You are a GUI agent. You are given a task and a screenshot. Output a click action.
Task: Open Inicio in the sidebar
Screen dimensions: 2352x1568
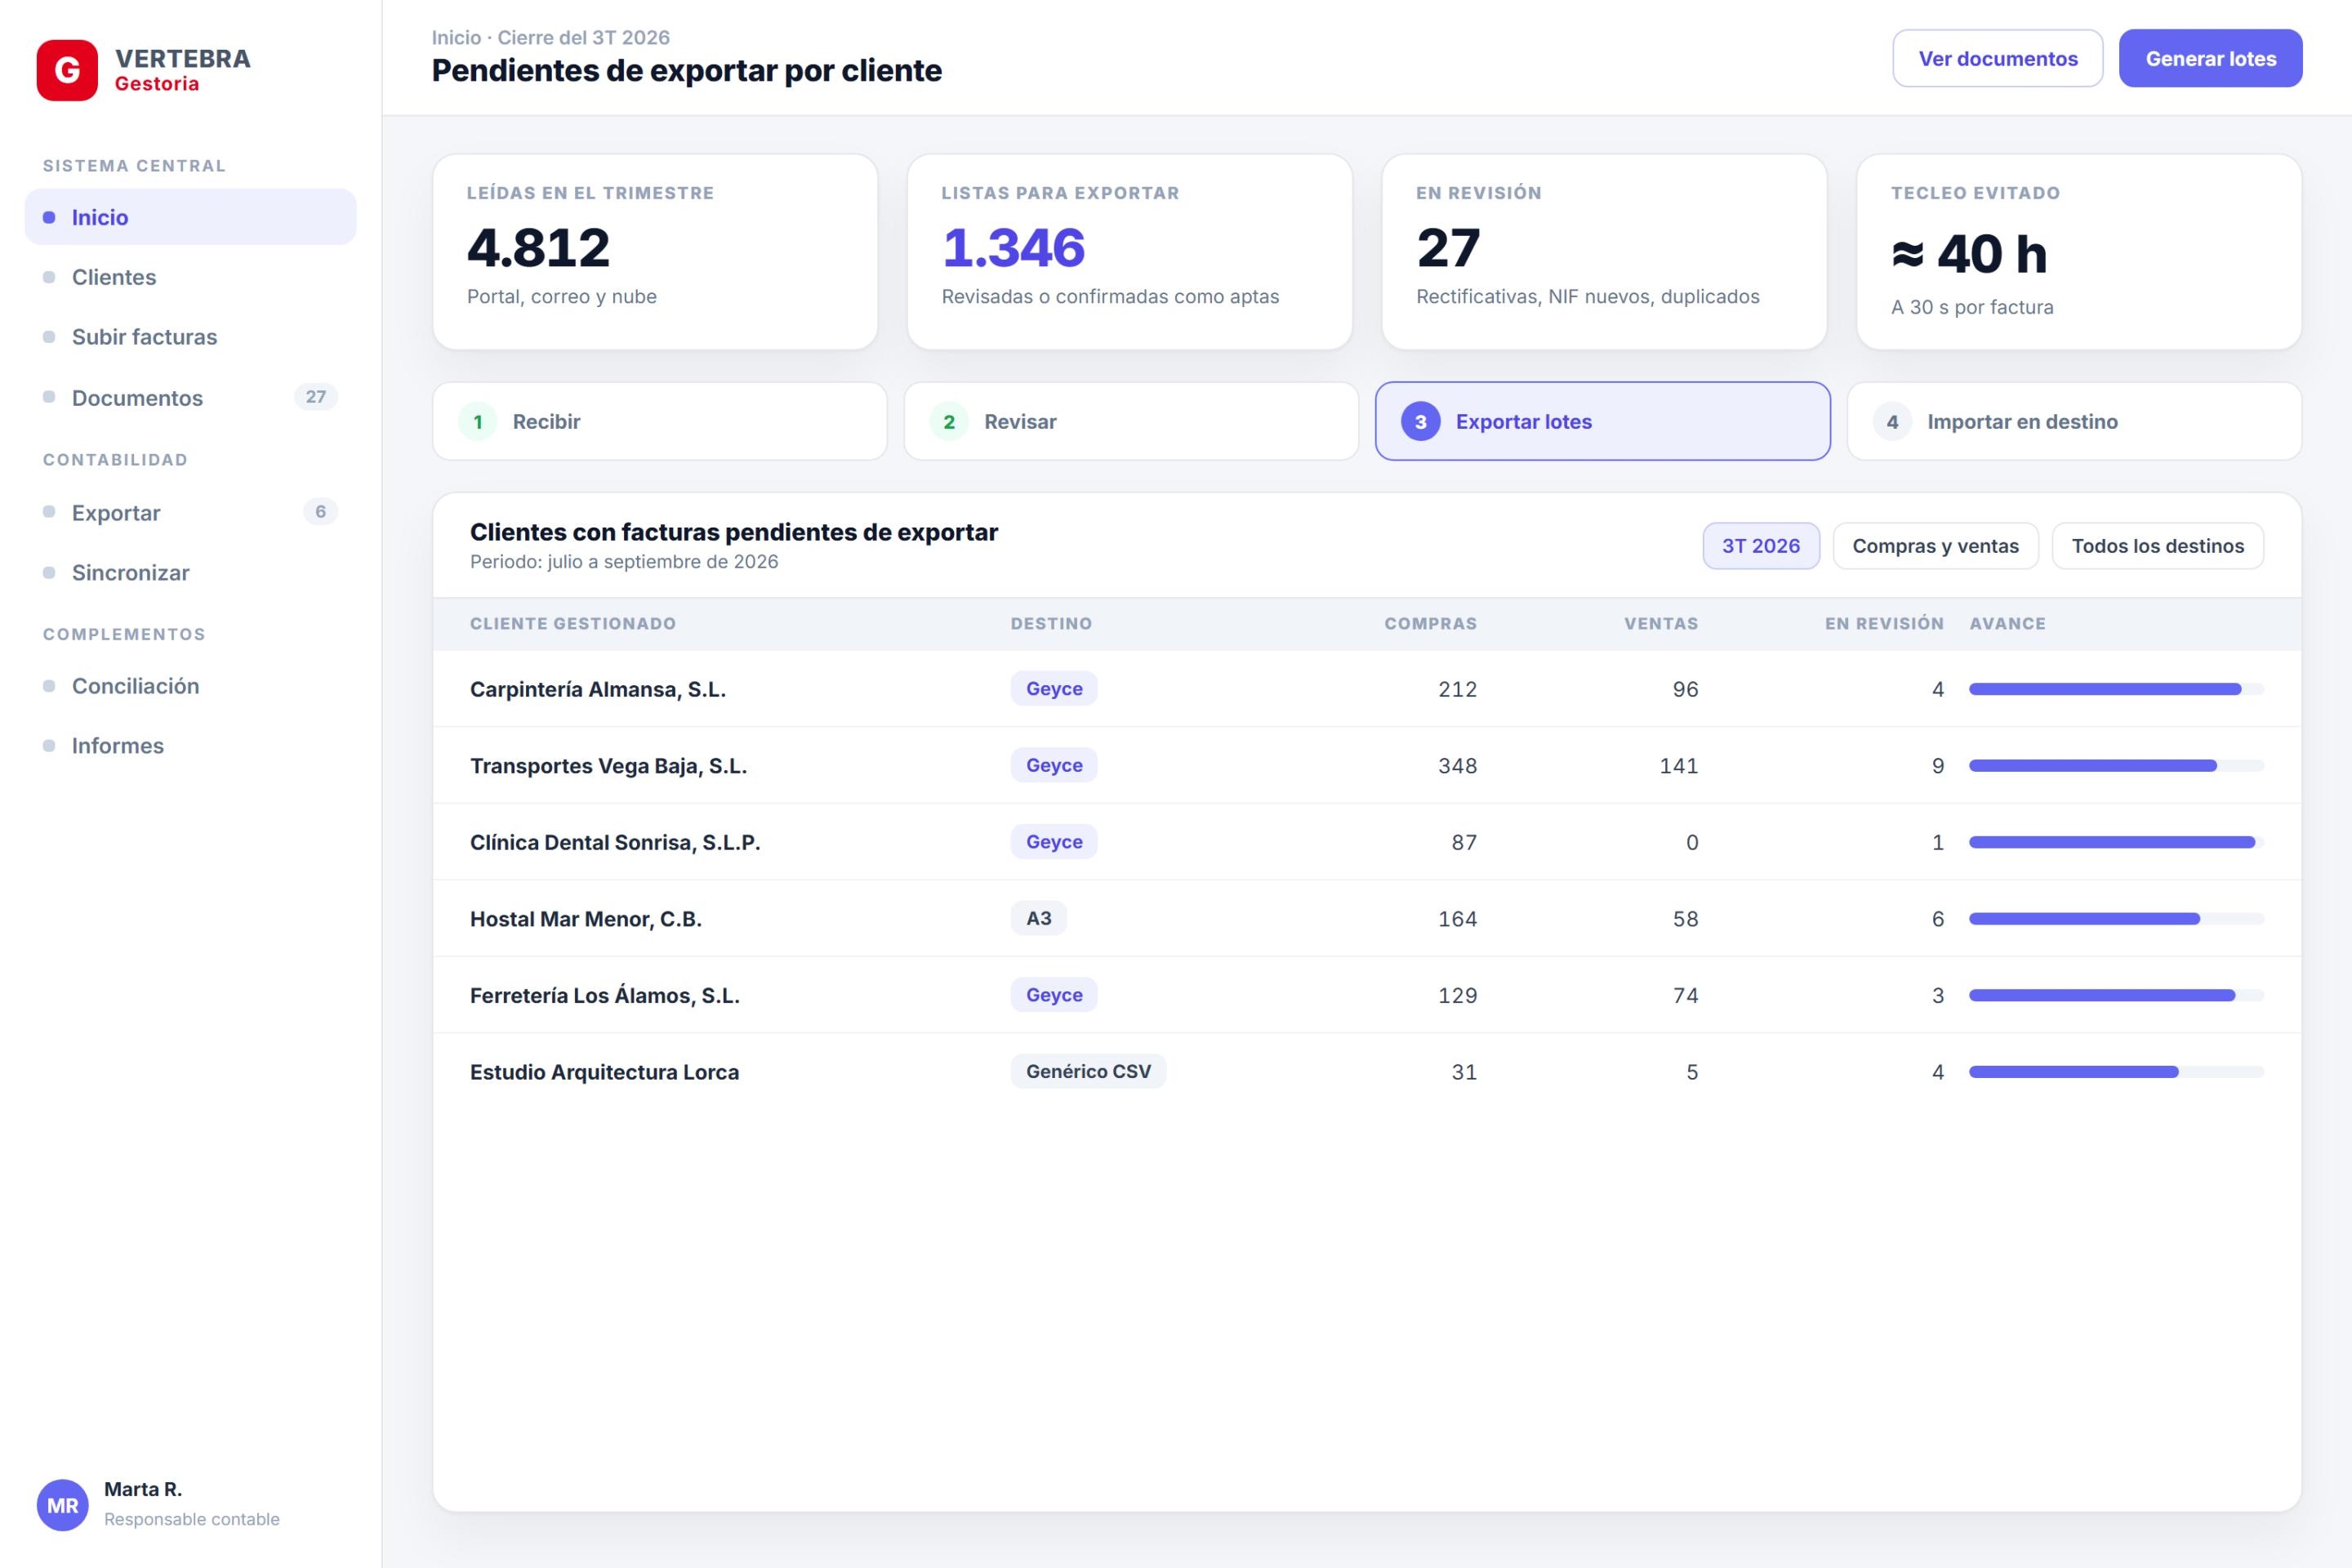click(190, 217)
